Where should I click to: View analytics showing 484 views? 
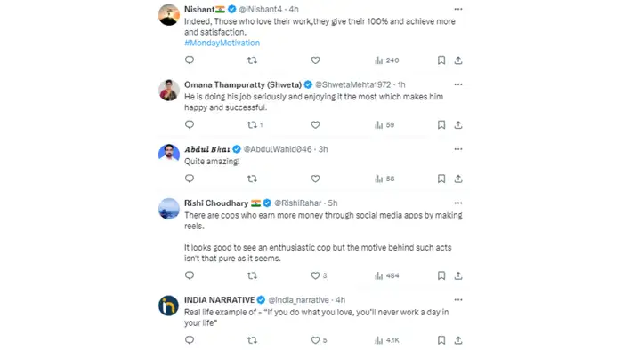[x=386, y=275]
